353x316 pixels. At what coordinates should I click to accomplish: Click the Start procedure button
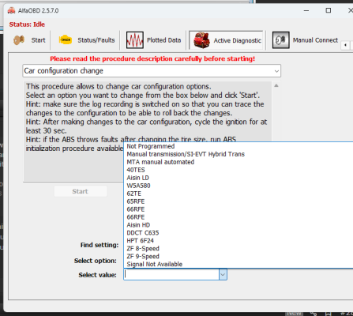click(x=81, y=191)
